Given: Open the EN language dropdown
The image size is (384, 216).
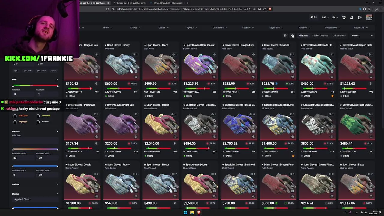Looking at the screenshot, I should click(x=335, y=17).
